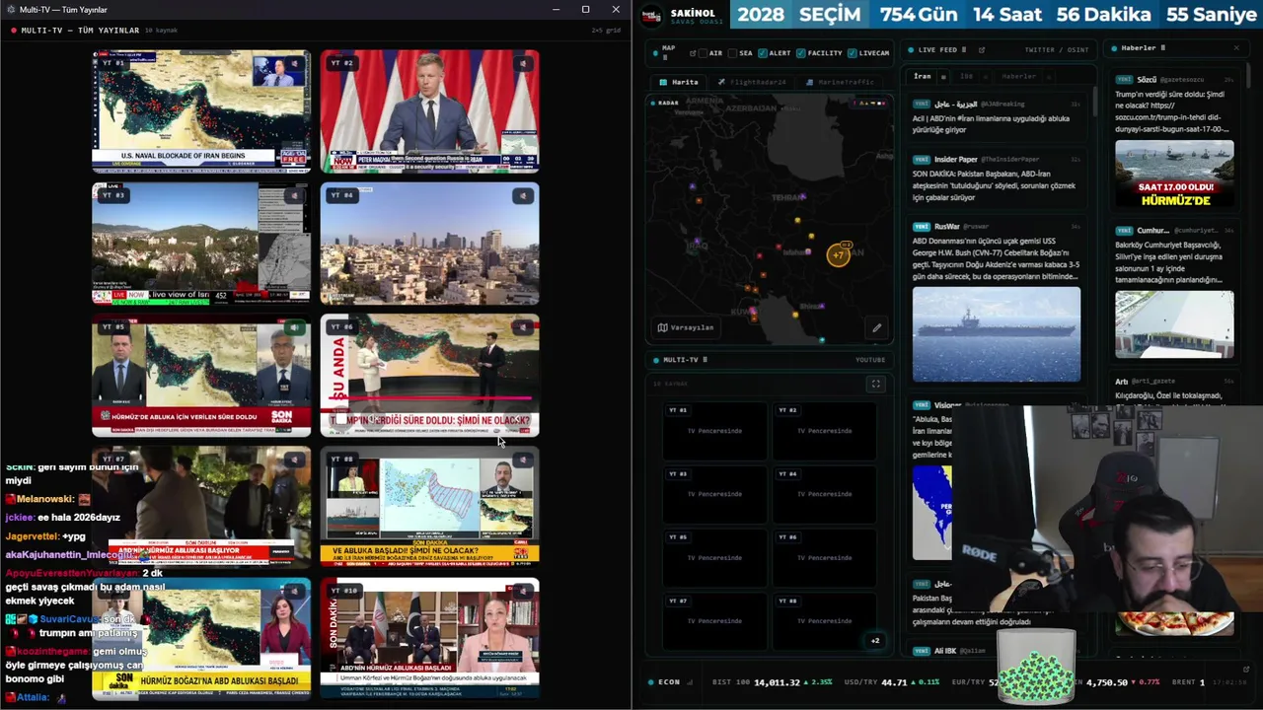Screen dimensions: 1263x710
Task: Pop out the LIVE FEED panel
Action: tap(982, 49)
